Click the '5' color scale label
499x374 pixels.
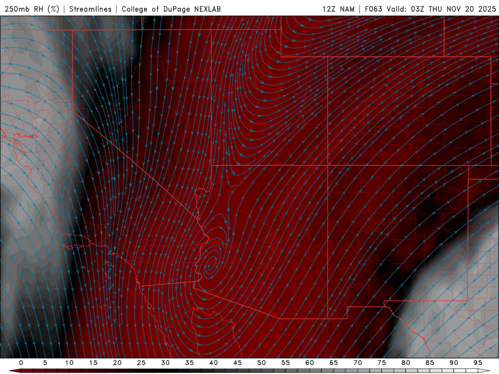[x=45, y=363]
